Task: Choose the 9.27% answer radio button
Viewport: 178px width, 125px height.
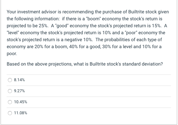Action: point(10,91)
